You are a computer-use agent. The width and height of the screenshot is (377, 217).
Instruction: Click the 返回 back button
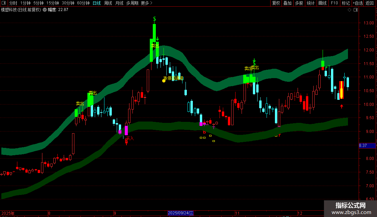tap(370, 3)
